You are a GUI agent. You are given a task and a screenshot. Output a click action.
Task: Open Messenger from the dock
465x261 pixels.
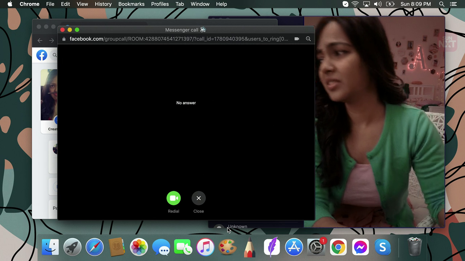(360, 248)
